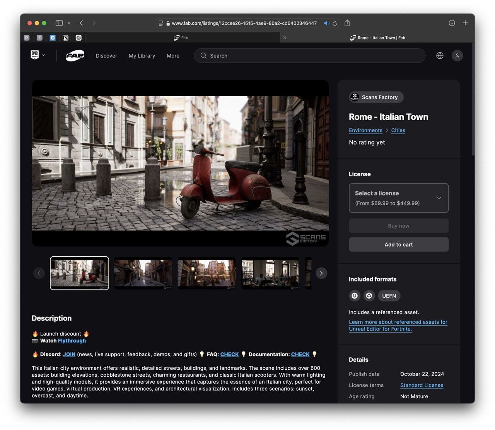
Task: Open the sidebar options chevron
Action: click(69, 23)
